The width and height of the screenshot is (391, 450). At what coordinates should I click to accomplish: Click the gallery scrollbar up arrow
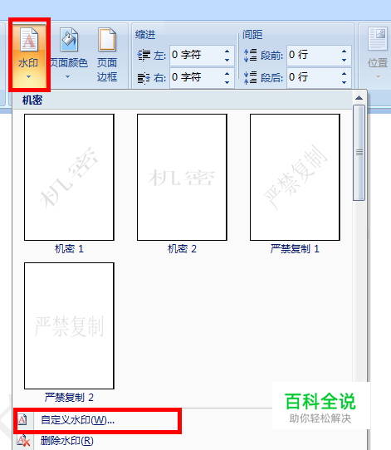tap(359, 98)
